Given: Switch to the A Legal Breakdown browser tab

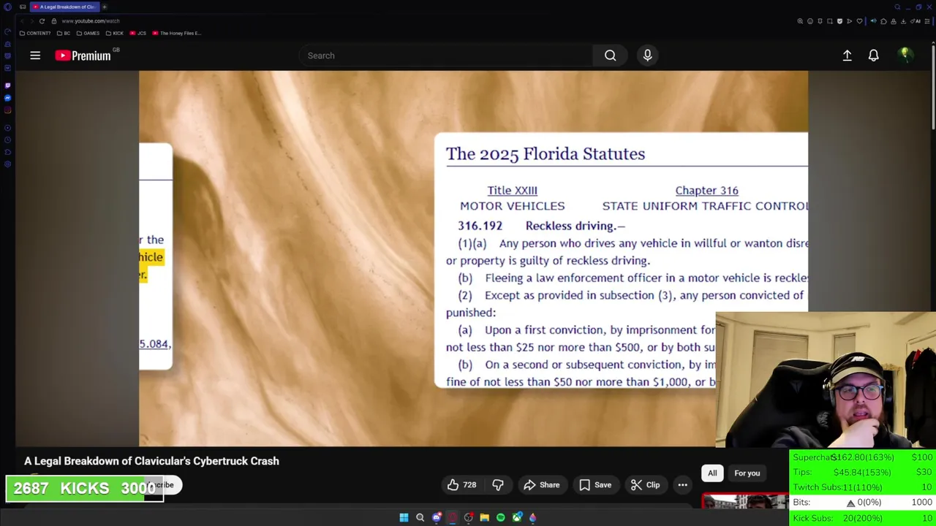Looking at the screenshot, I should pyautogui.click(x=64, y=7).
